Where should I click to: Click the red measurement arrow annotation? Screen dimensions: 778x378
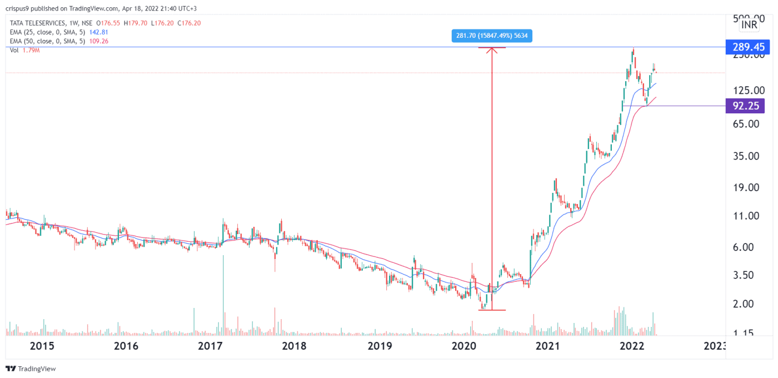(492, 178)
